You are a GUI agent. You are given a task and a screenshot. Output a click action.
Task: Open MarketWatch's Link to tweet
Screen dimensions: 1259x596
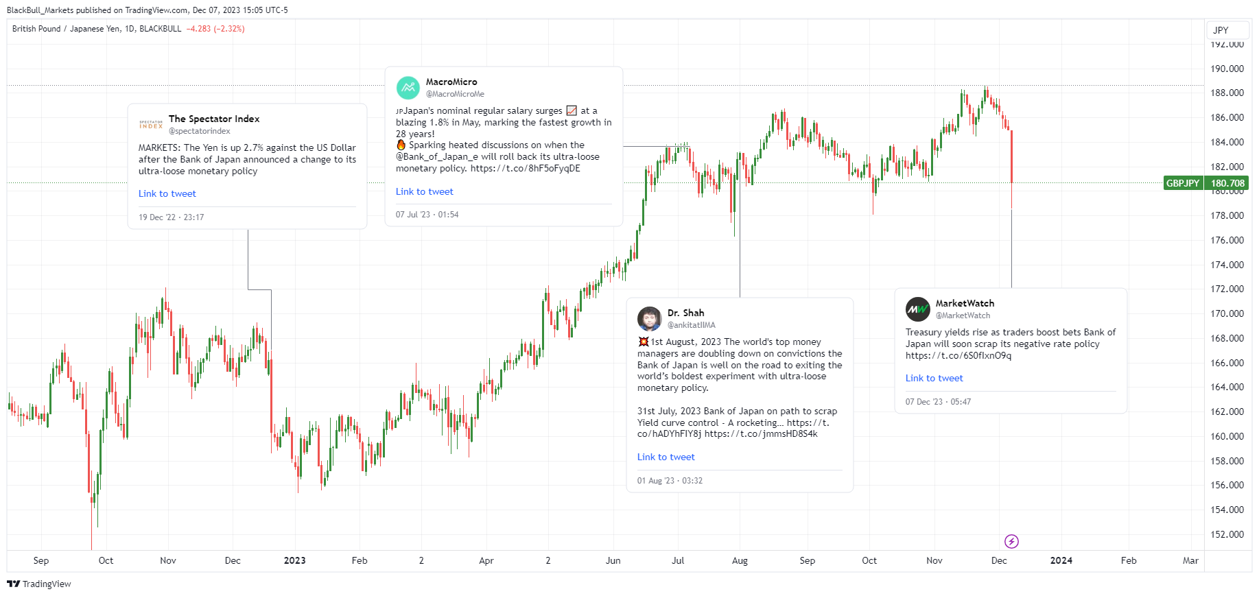934,379
